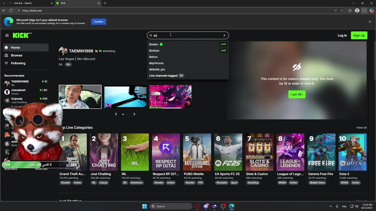Click in the Kick search field
Screen dimensions: 376x211
tap(188, 35)
